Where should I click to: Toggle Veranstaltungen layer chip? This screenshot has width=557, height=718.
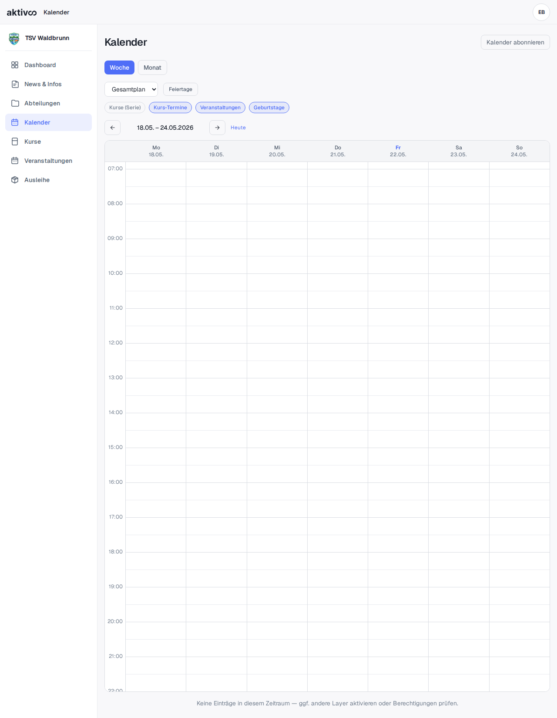point(220,108)
